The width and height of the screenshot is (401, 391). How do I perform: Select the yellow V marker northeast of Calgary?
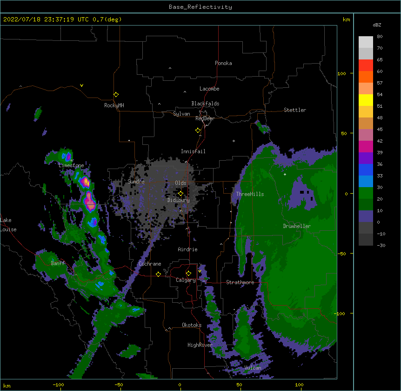point(200,271)
